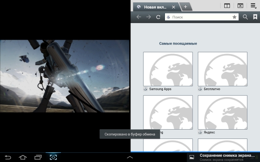260x162 pixels.
Task: Open 'Сохранение снимка экрана' notification
Action: pyautogui.click(x=223, y=157)
